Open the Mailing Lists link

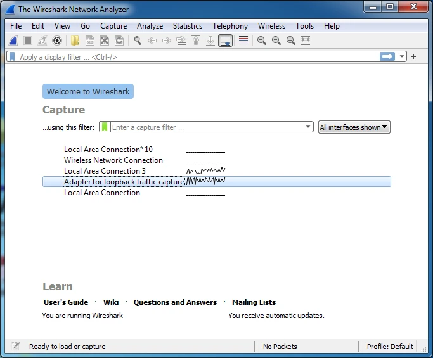pos(254,302)
